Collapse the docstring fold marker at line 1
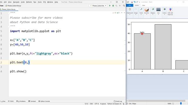The height and width of the screenshot is (105, 188). [x=9, y=13]
